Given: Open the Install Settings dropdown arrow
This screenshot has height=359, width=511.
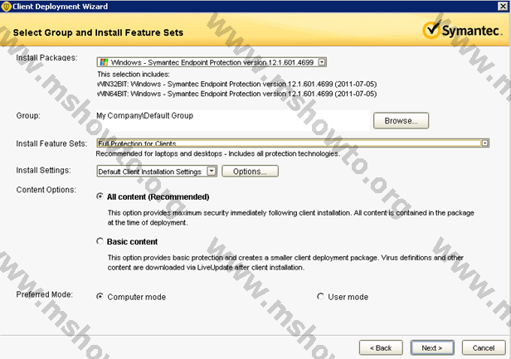Looking at the screenshot, I should pyautogui.click(x=212, y=171).
